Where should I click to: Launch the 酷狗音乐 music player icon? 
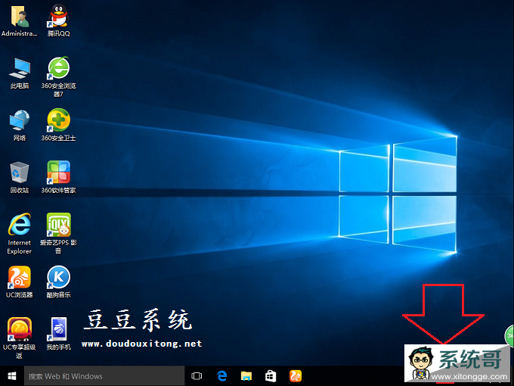point(58,277)
